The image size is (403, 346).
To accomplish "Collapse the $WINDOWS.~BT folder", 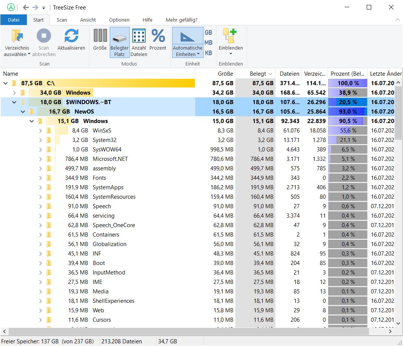I will click(x=14, y=102).
